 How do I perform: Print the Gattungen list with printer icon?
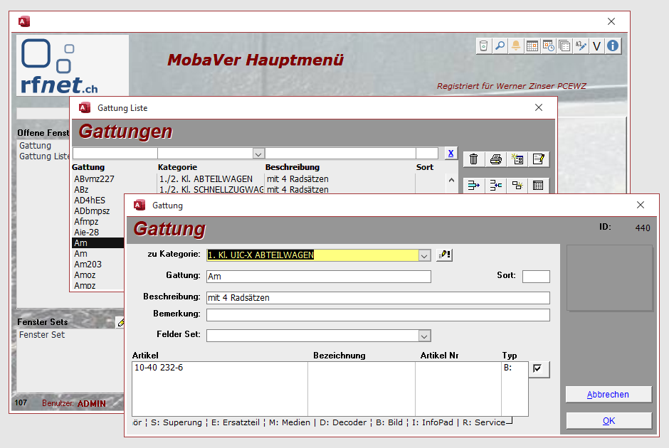pos(495,159)
